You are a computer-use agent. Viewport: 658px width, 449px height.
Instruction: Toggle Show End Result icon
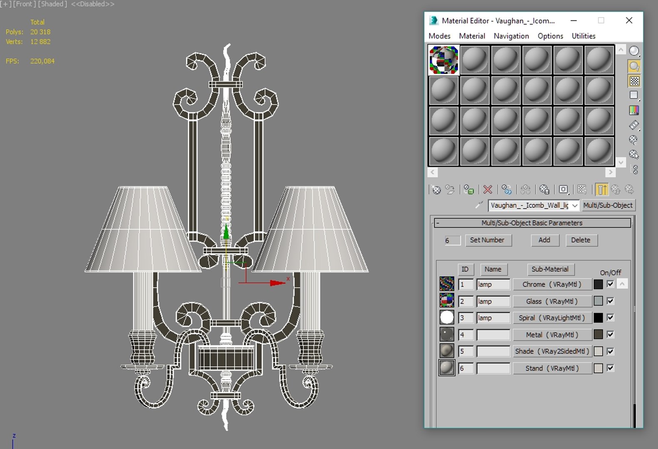[601, 190]
